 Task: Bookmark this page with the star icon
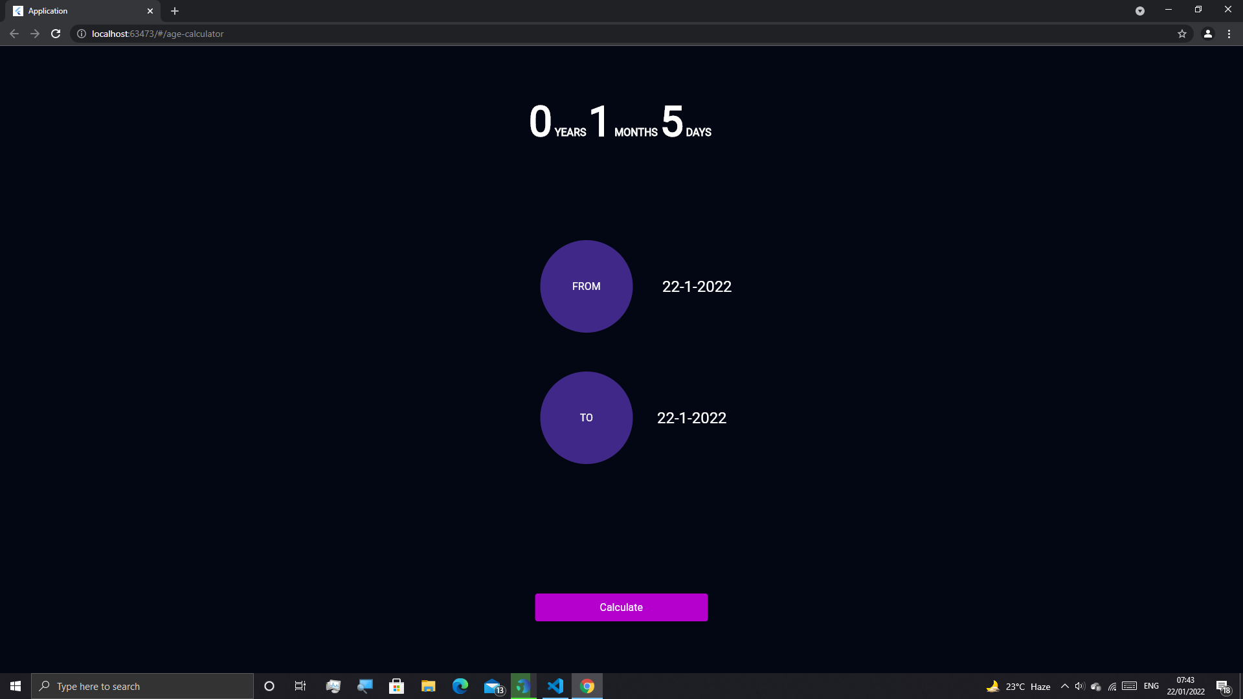(1182, 34)
